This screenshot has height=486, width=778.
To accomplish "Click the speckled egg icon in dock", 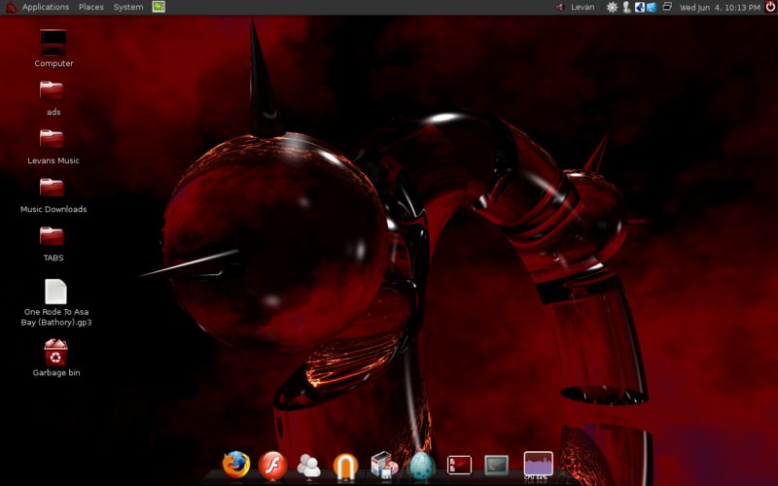I will click(421, 465).
